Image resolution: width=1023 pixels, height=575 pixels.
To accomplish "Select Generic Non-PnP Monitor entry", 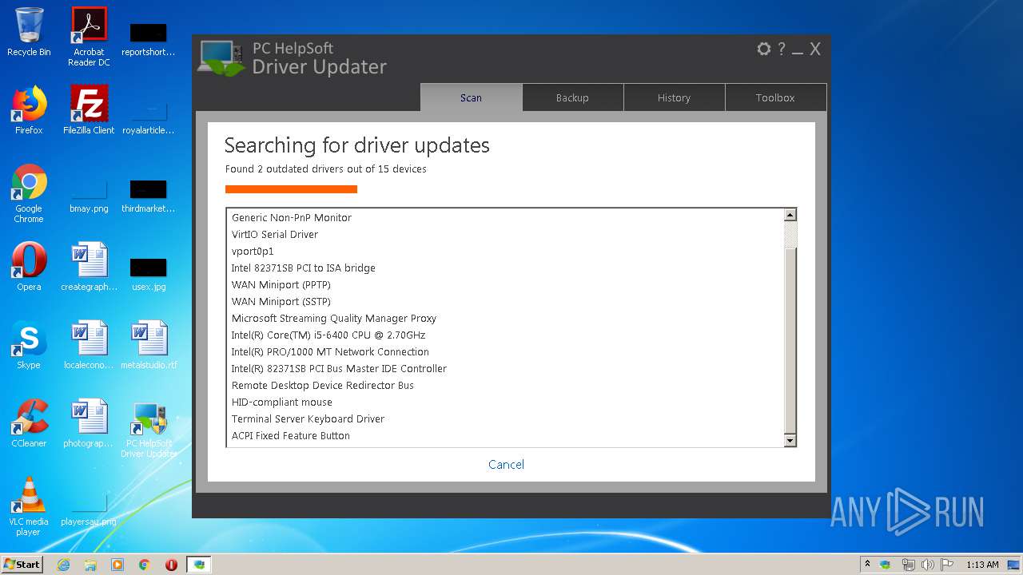I will click(x=292, y=217).
